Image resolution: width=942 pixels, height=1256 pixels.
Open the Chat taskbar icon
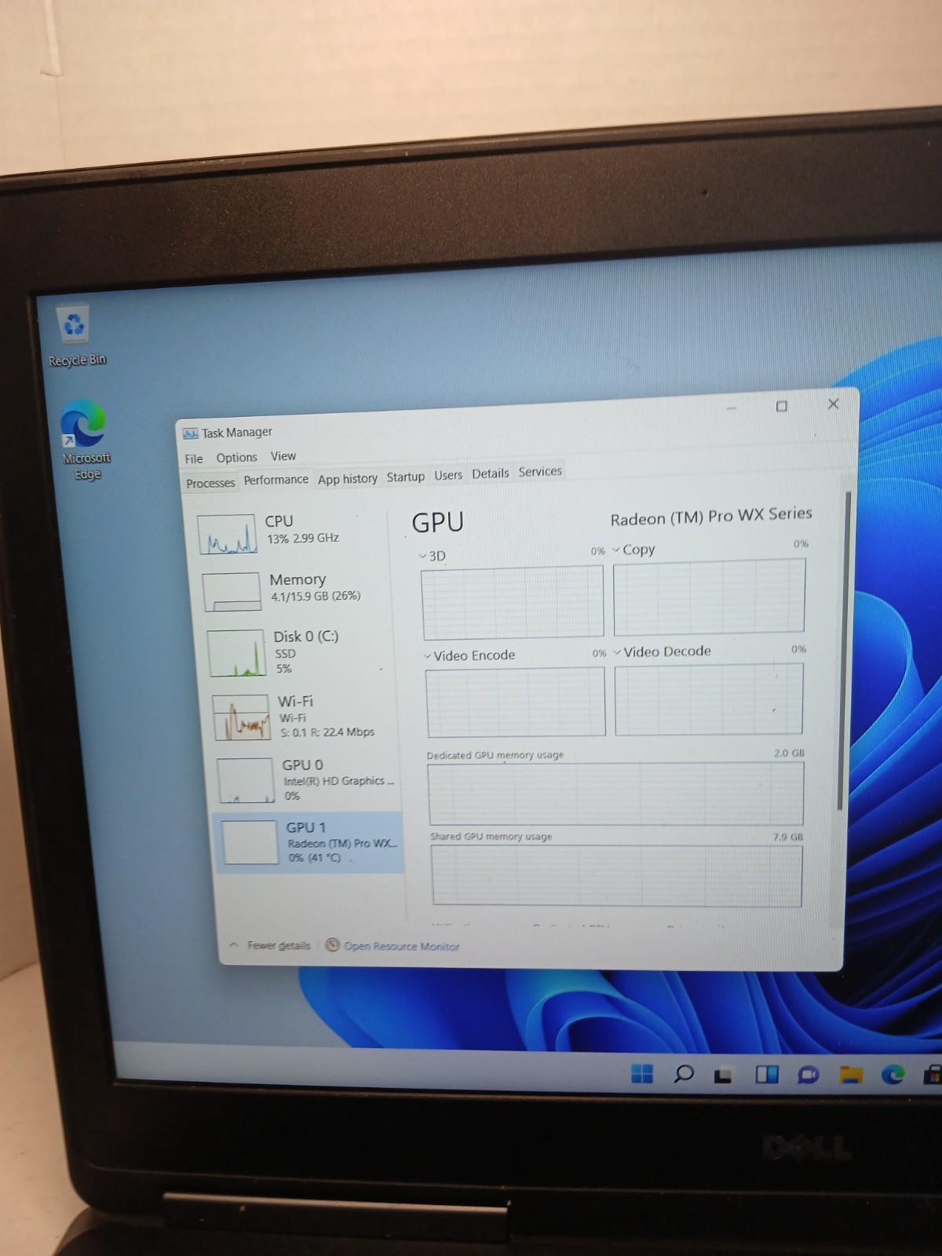click(808, 1074)
